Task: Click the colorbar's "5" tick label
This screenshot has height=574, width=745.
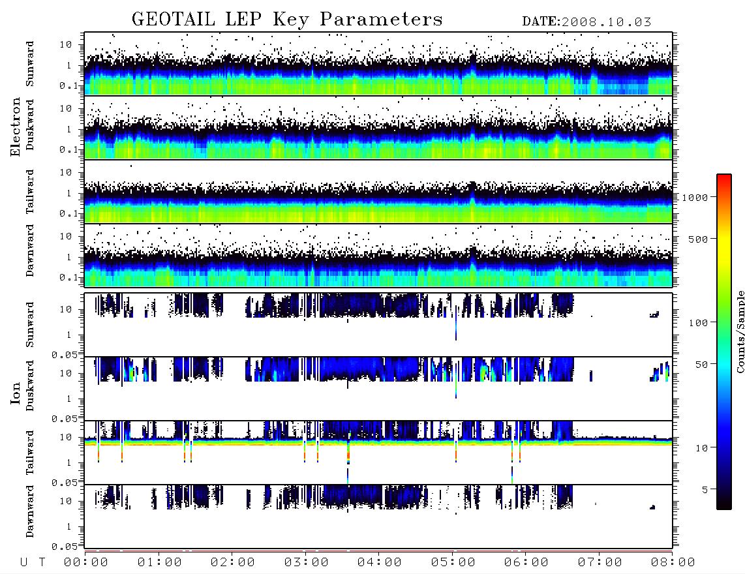Action: [705, 490]
